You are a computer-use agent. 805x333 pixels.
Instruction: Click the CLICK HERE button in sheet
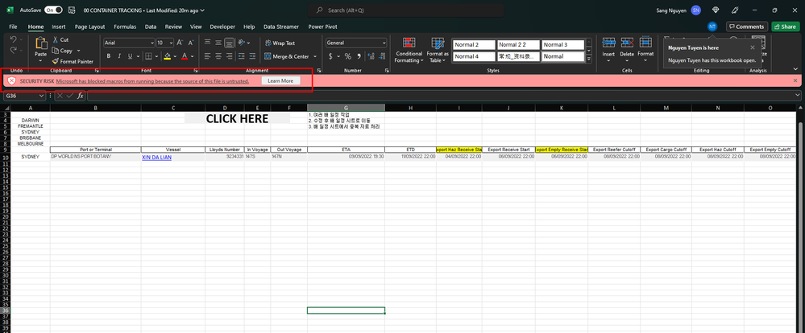click(x=237, y=119)
